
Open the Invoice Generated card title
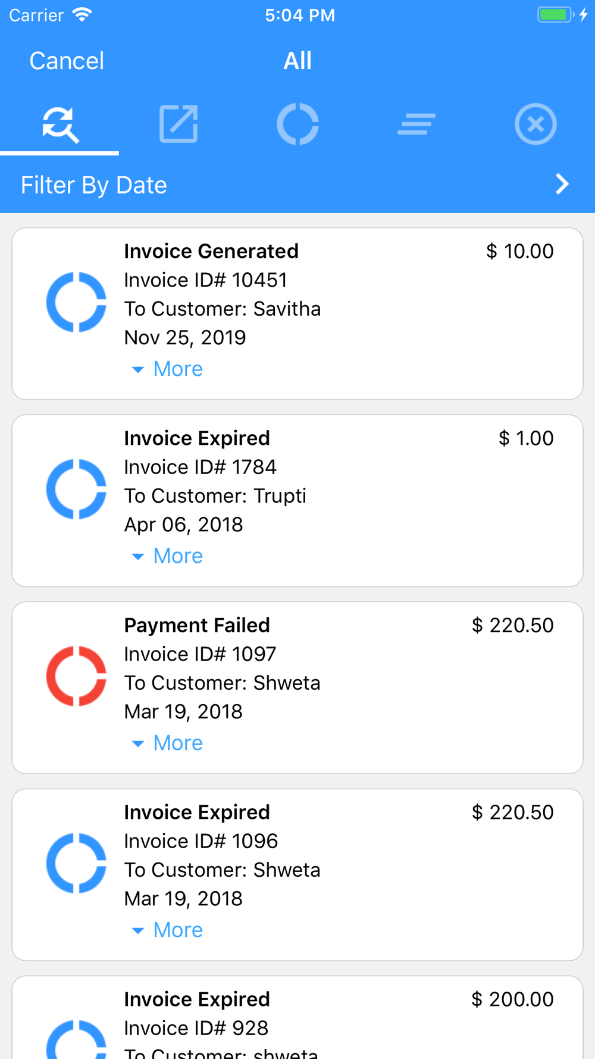(211, 251)
